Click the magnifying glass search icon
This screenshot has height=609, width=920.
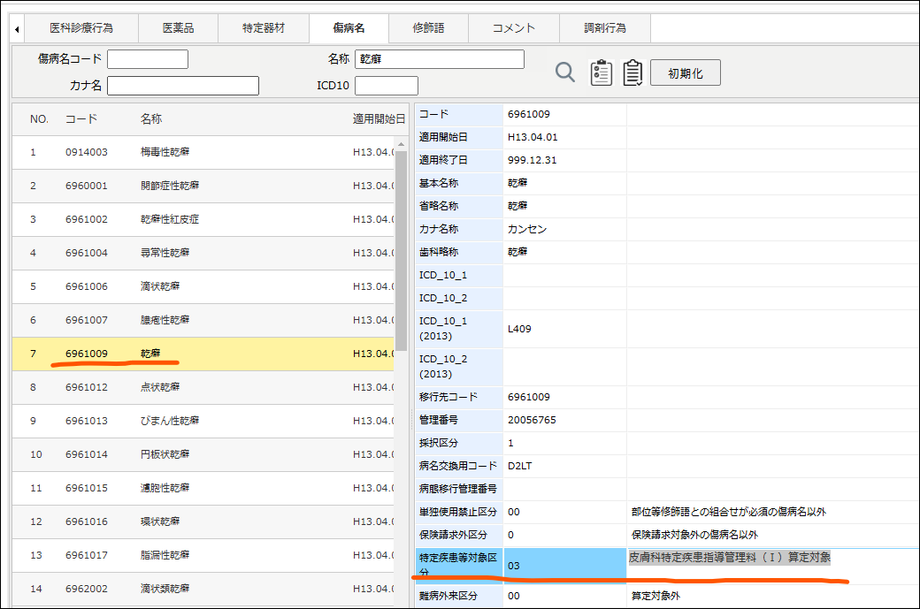click(565, 72)
